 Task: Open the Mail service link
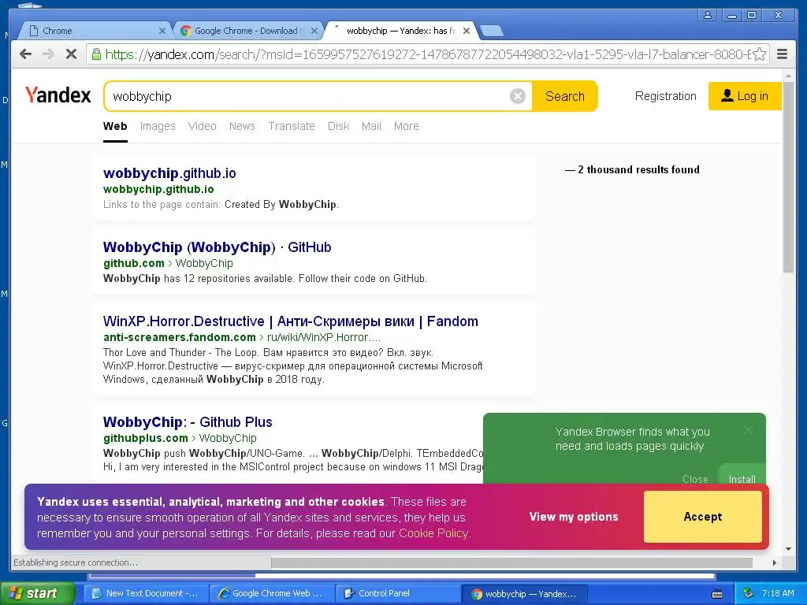[x=371, y=126]
